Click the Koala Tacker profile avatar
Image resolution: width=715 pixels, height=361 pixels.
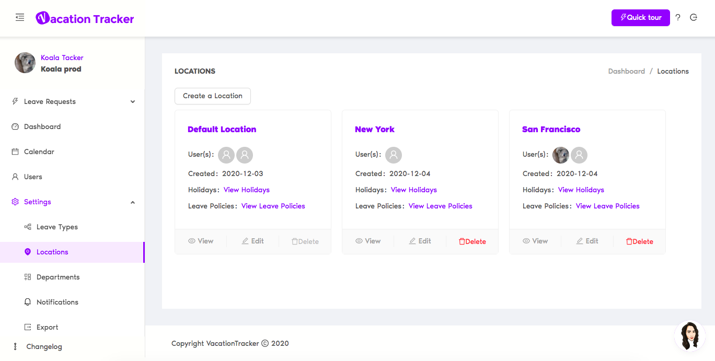[x=25, y=63]
